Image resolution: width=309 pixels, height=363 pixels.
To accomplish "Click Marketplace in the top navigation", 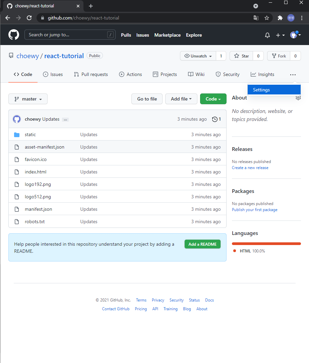I will tap(167, 35).
